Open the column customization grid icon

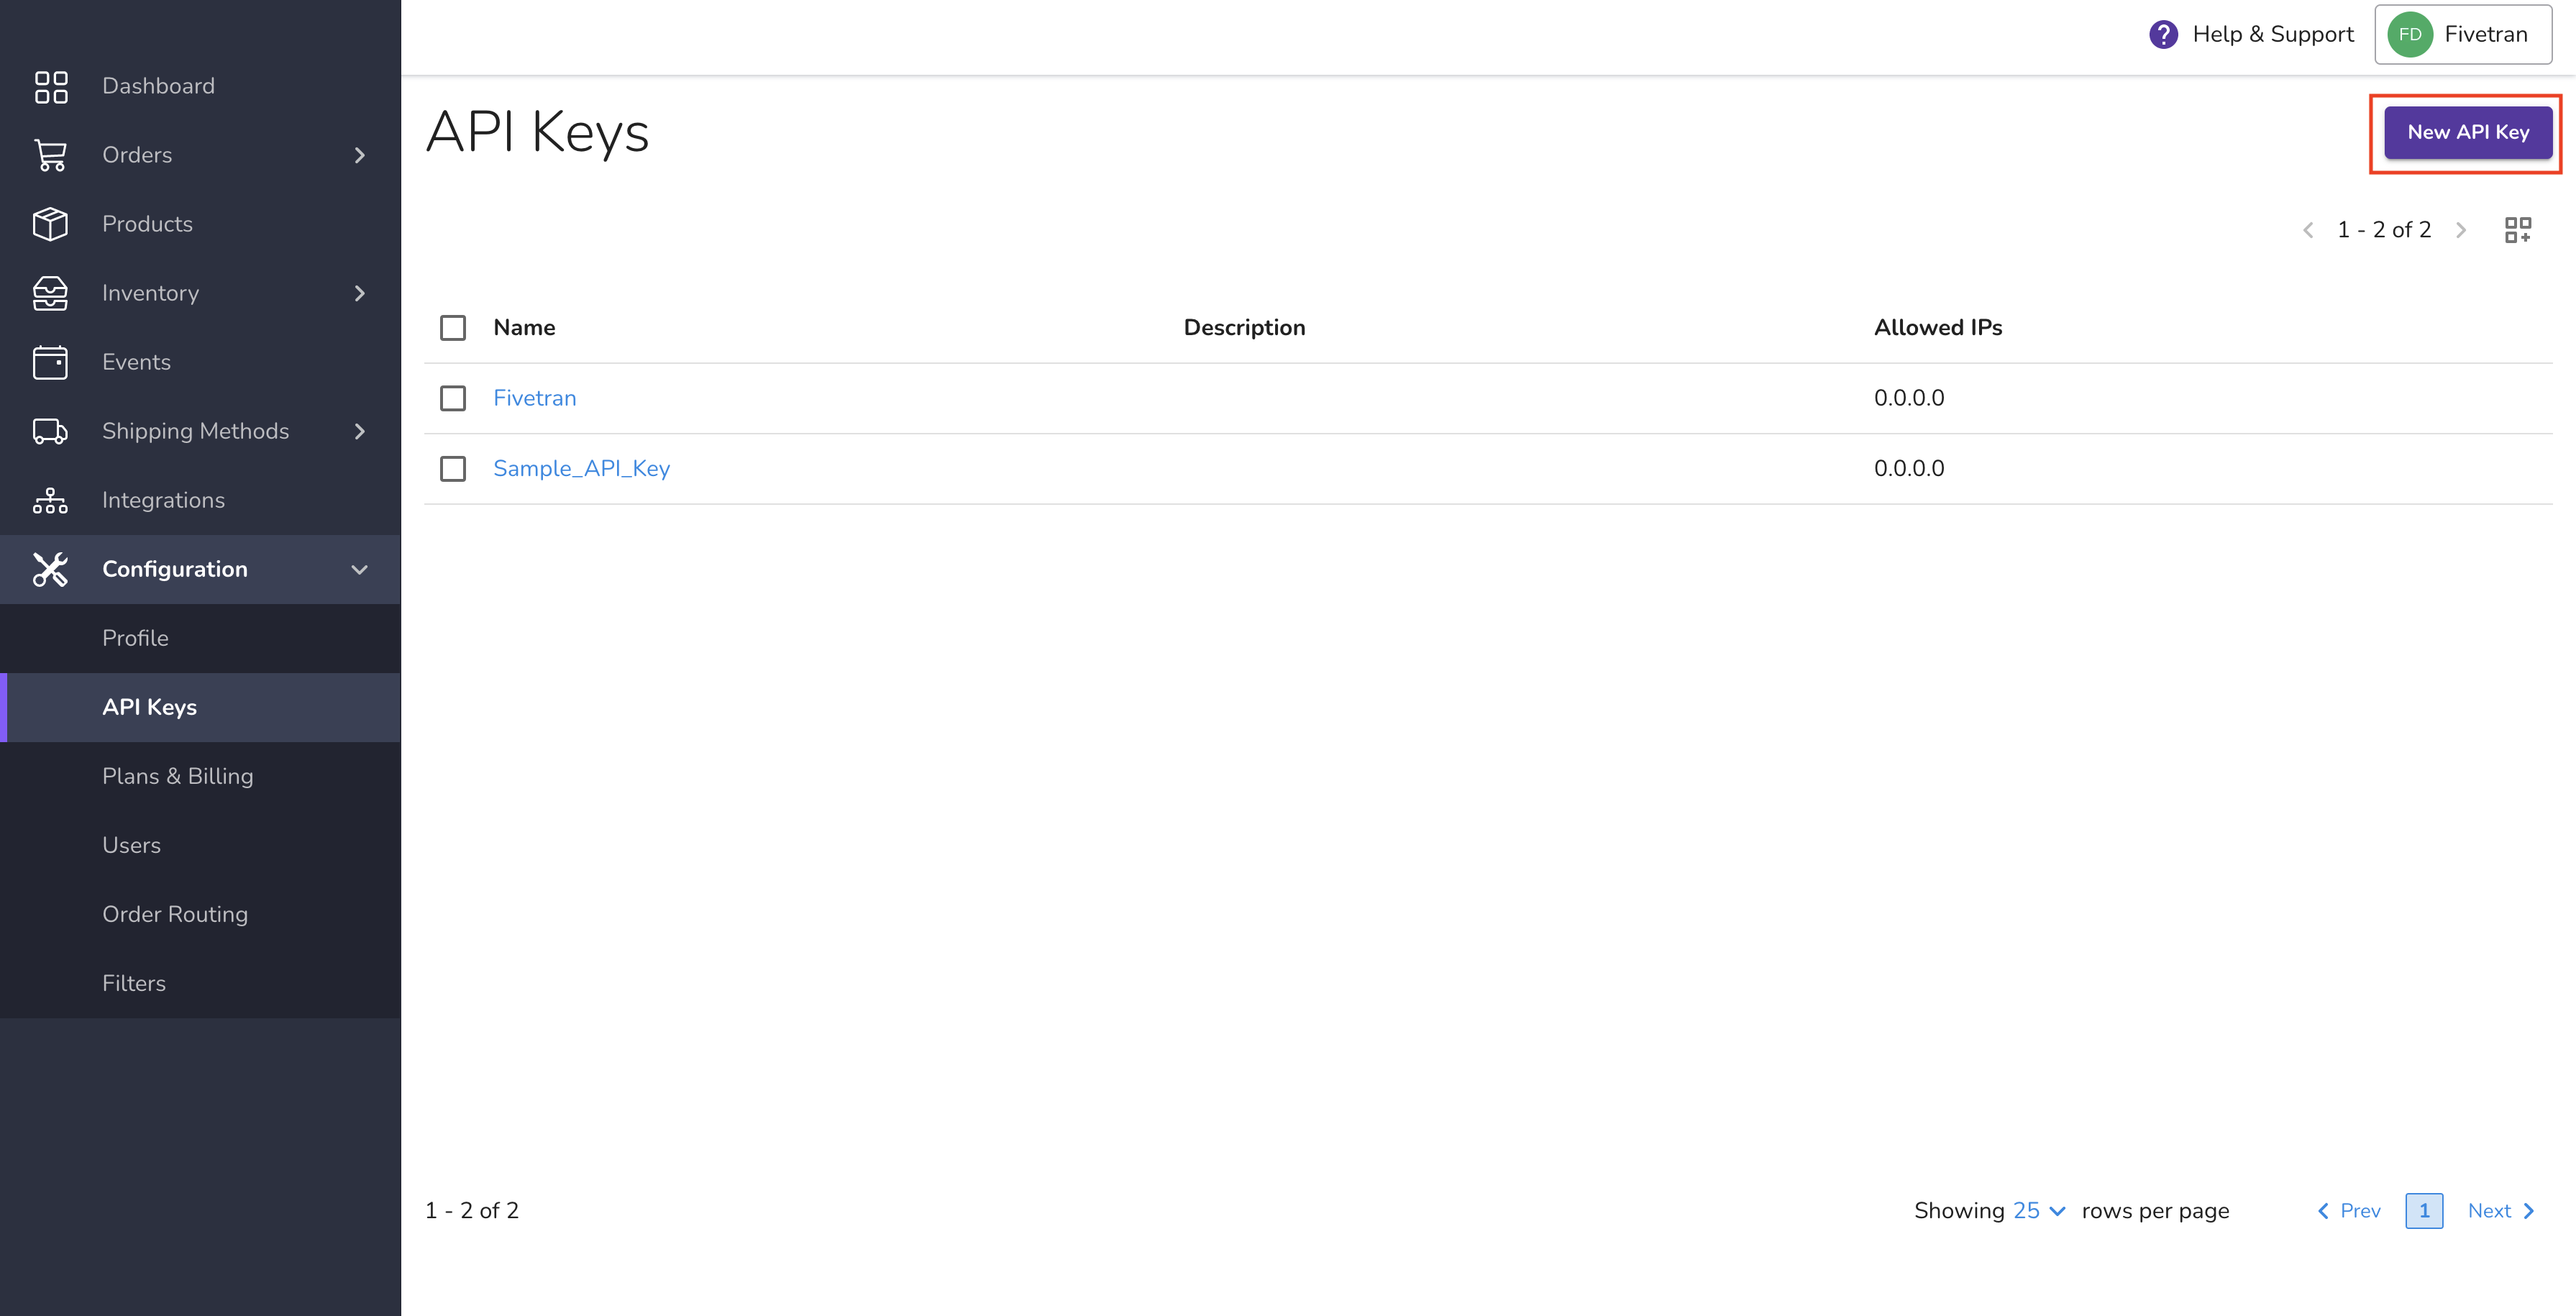2518,230
